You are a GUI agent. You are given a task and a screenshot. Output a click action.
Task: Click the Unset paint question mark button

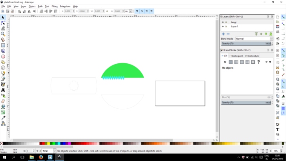259,62
